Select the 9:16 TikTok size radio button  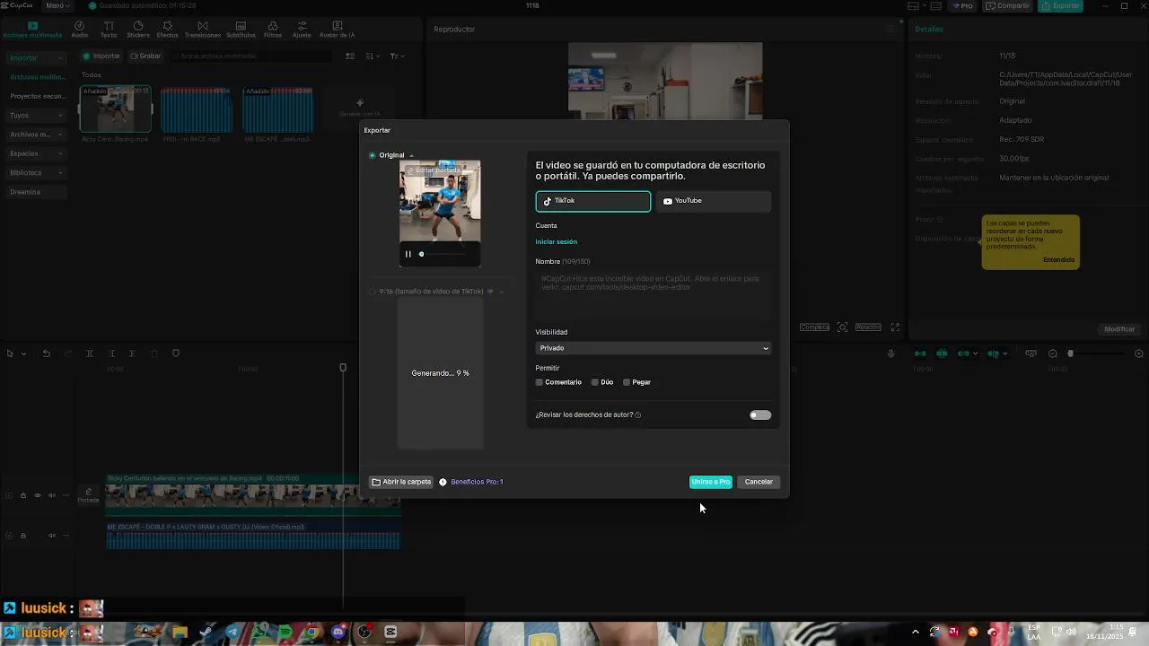[x=373, y=292]
